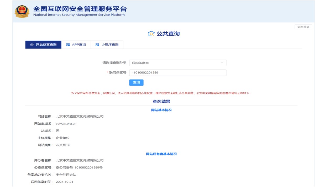Click the domain cctvzw.org.cn
Viewport: 336px width, 189px height.
point(66,124)
